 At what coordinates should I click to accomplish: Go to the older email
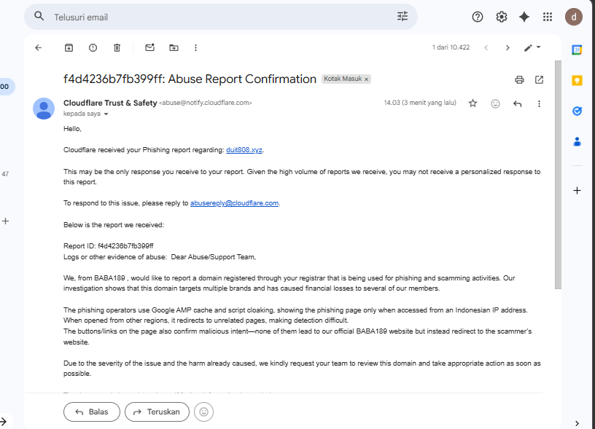click(x=507, y=48)
